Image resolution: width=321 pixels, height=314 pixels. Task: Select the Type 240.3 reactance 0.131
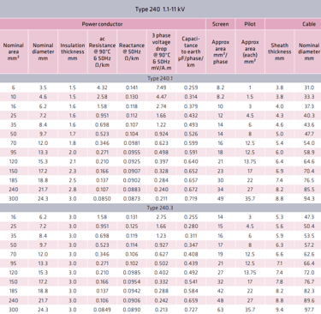pyautogui.click(x=132, y=217)
